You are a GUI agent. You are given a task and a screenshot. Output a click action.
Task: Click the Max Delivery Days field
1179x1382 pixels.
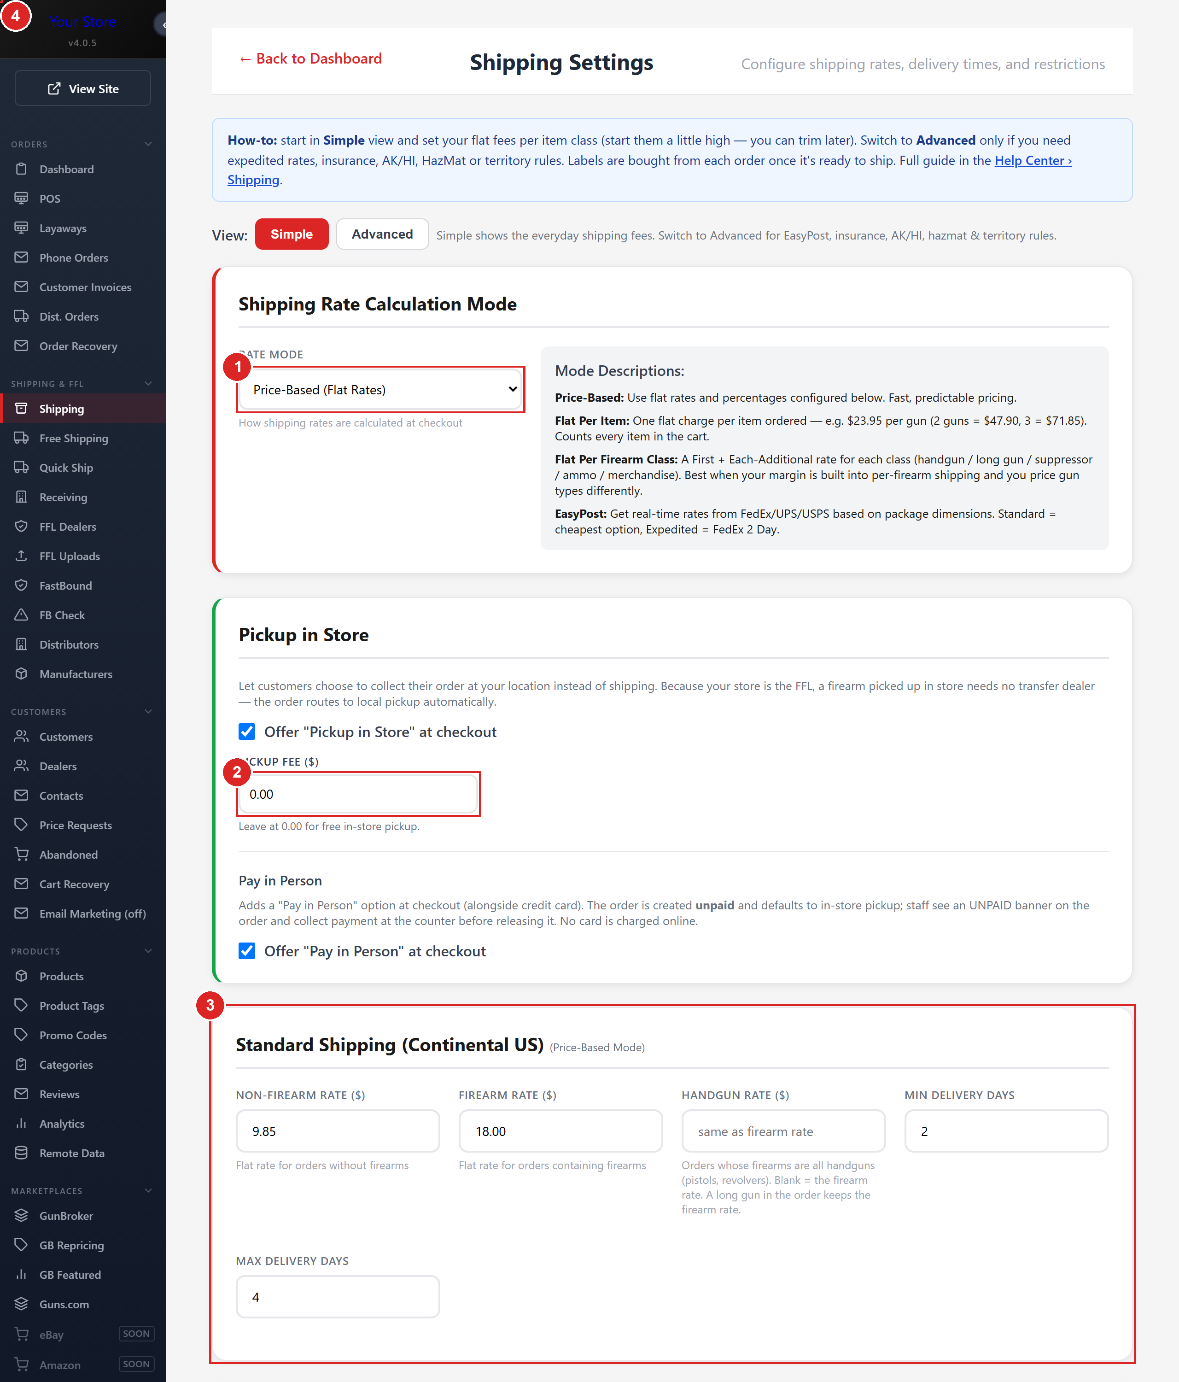pos(338,1297)
